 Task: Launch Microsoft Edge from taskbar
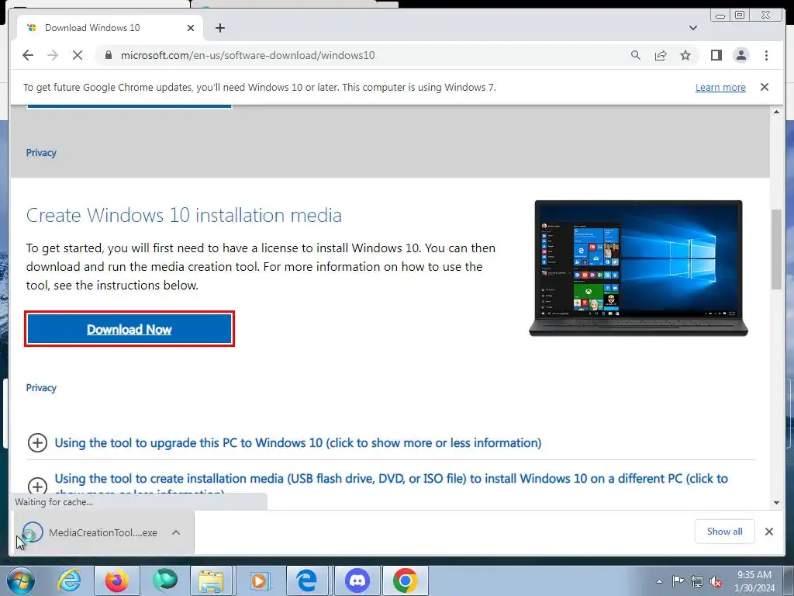(x=307, y=580)
